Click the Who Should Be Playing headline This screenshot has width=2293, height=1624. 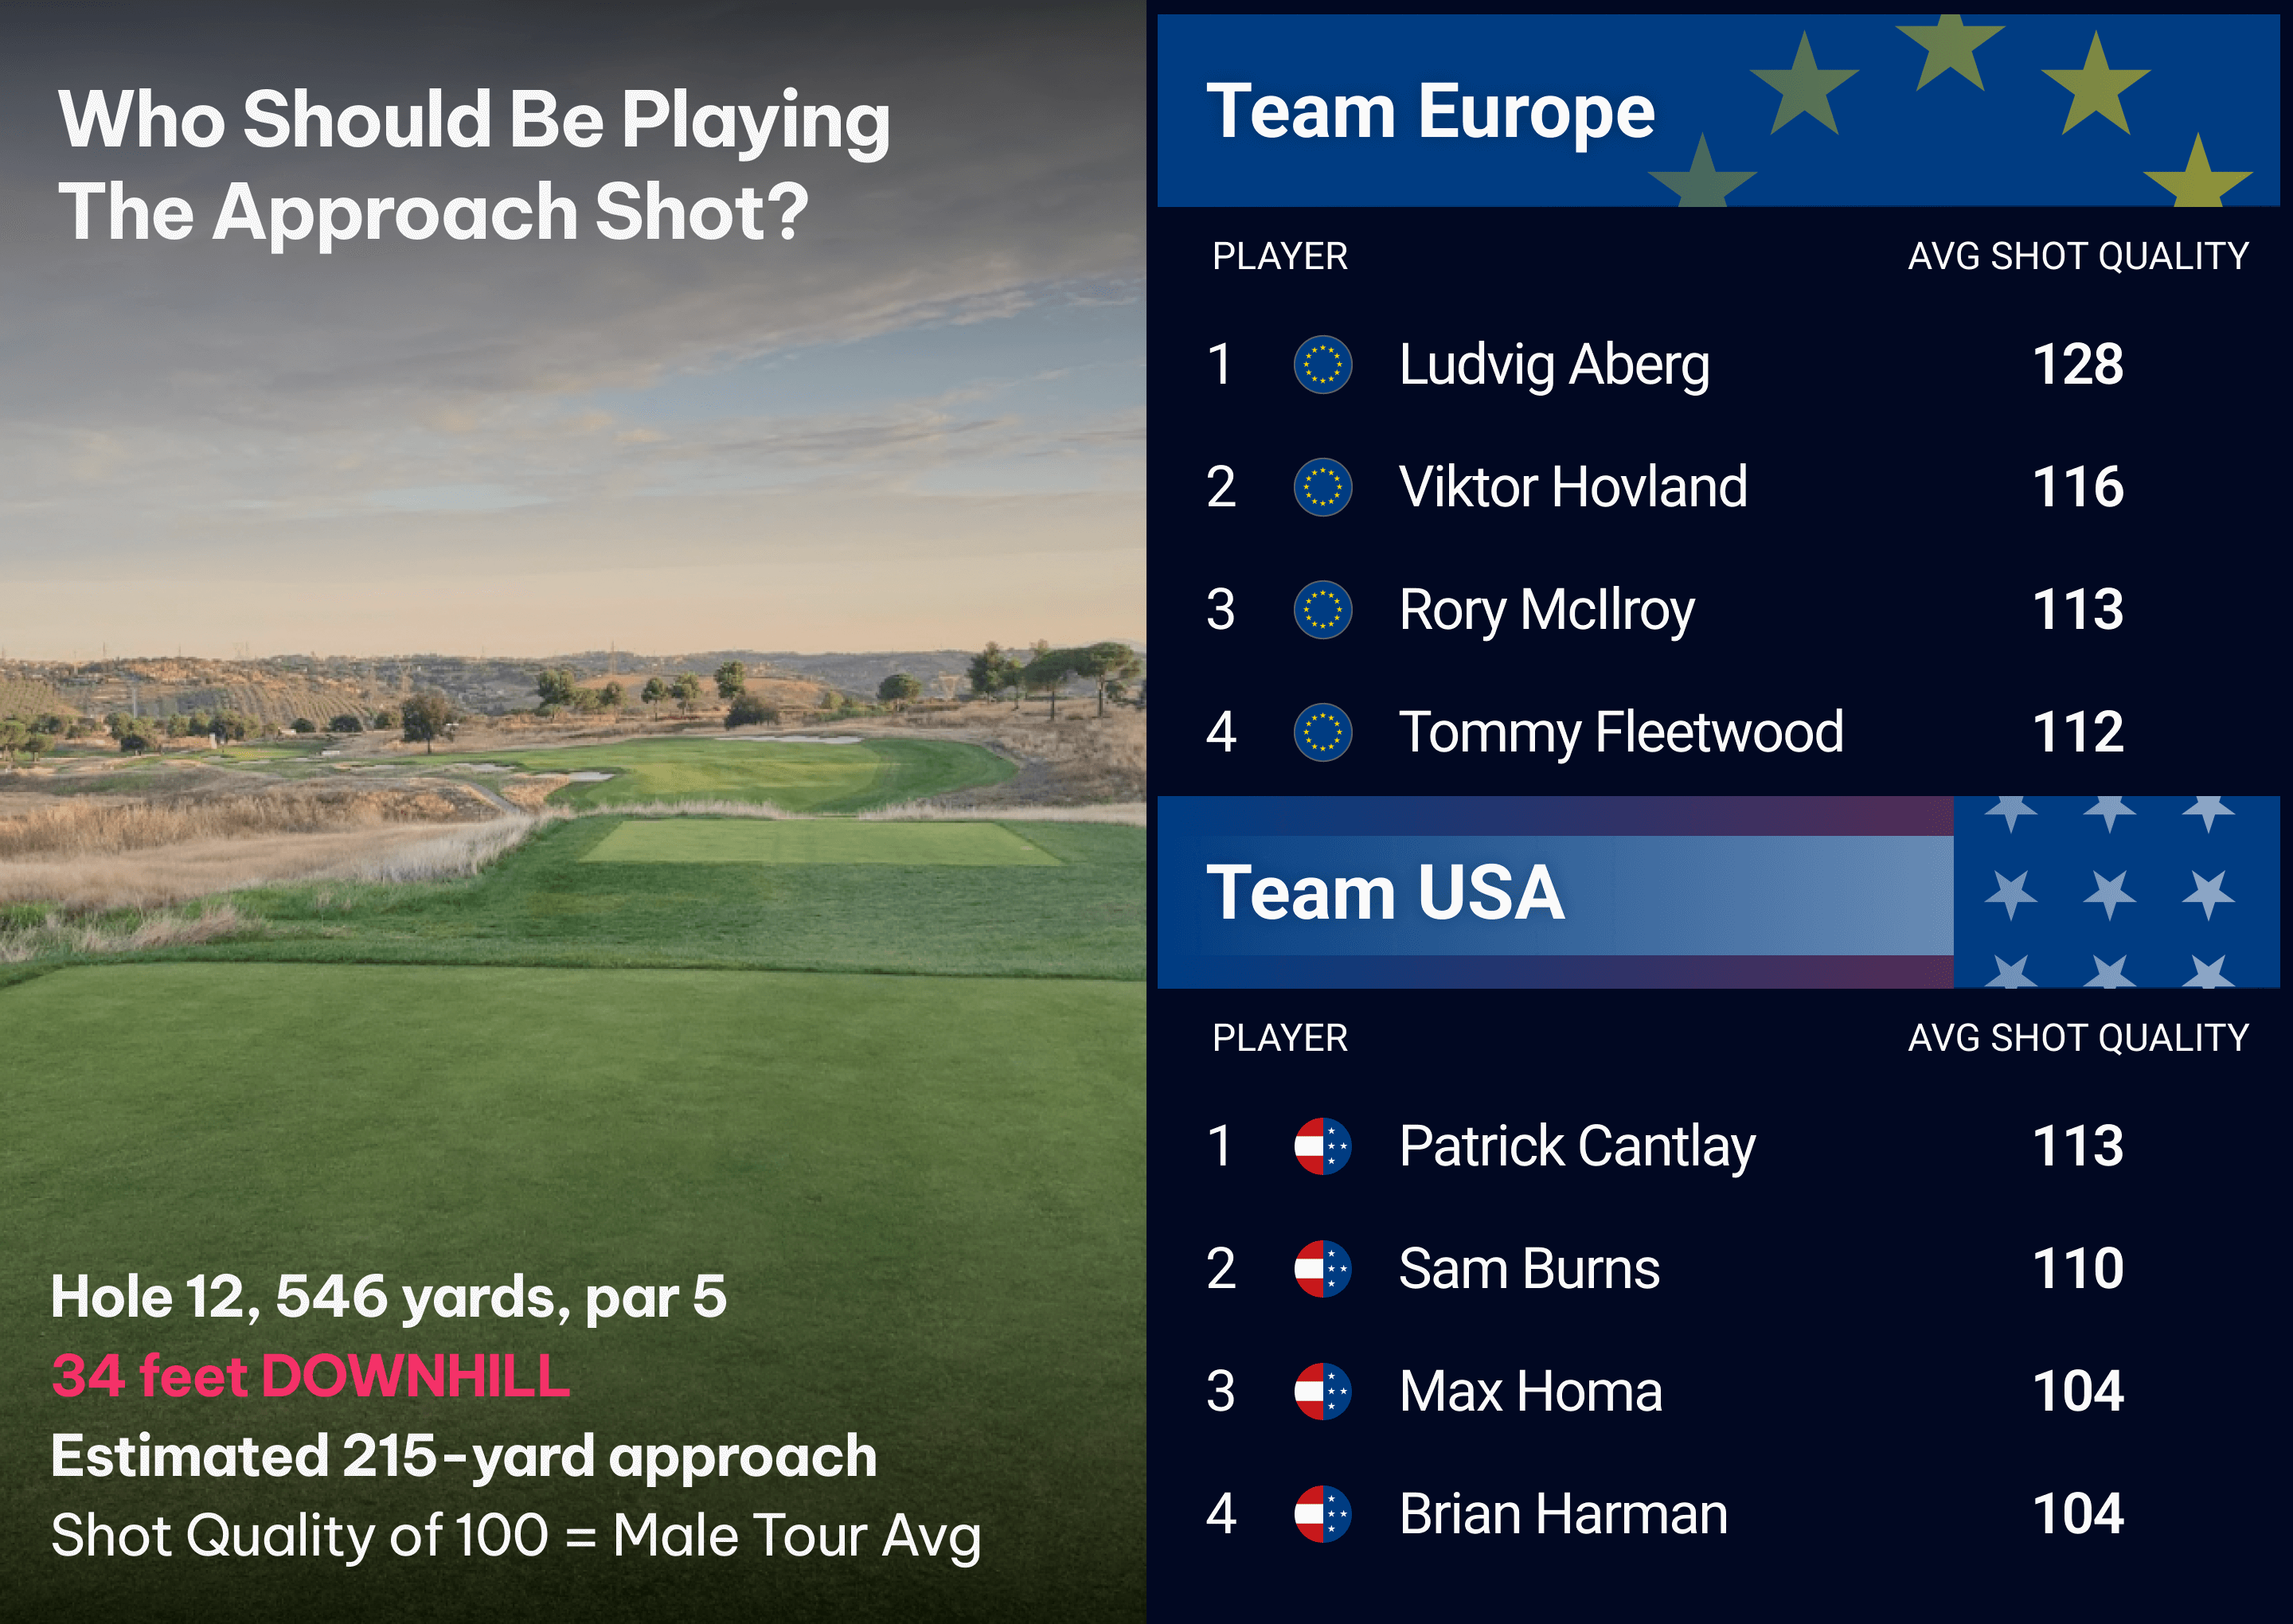pos(473,165)
